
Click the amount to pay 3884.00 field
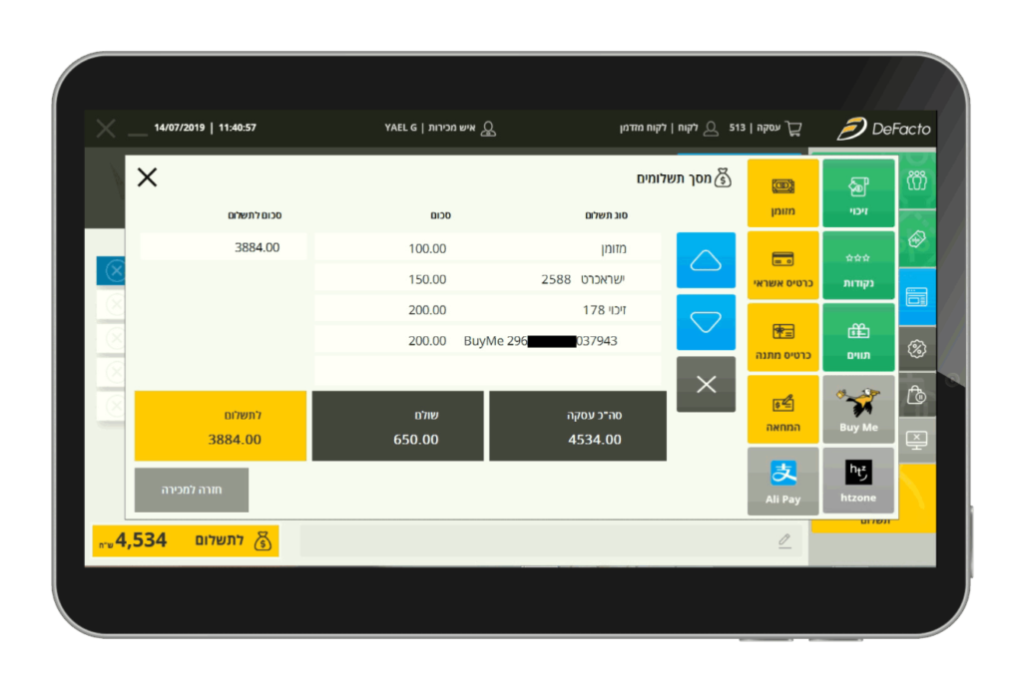(x=224, y=247)
